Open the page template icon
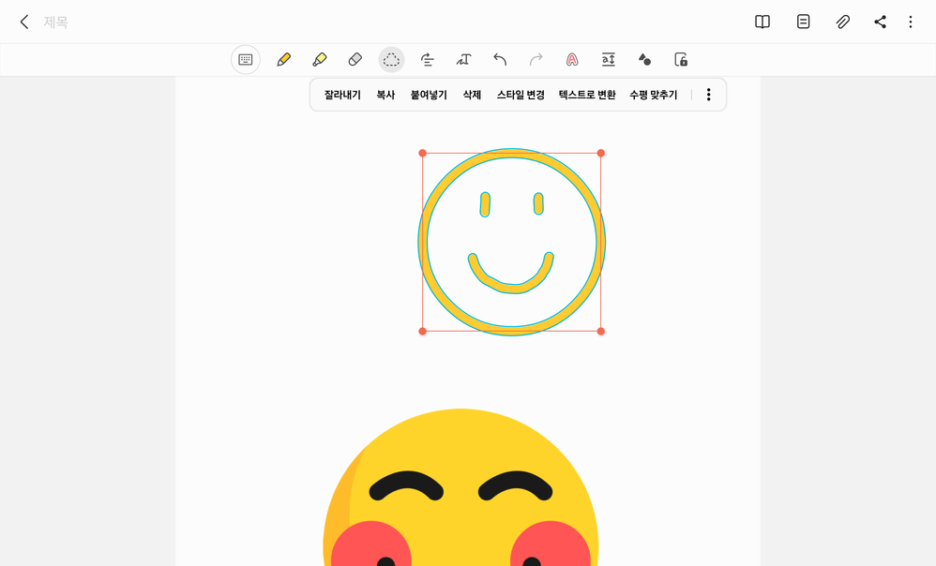The height and width of the screenshot is (566, 936). [804, 22]
